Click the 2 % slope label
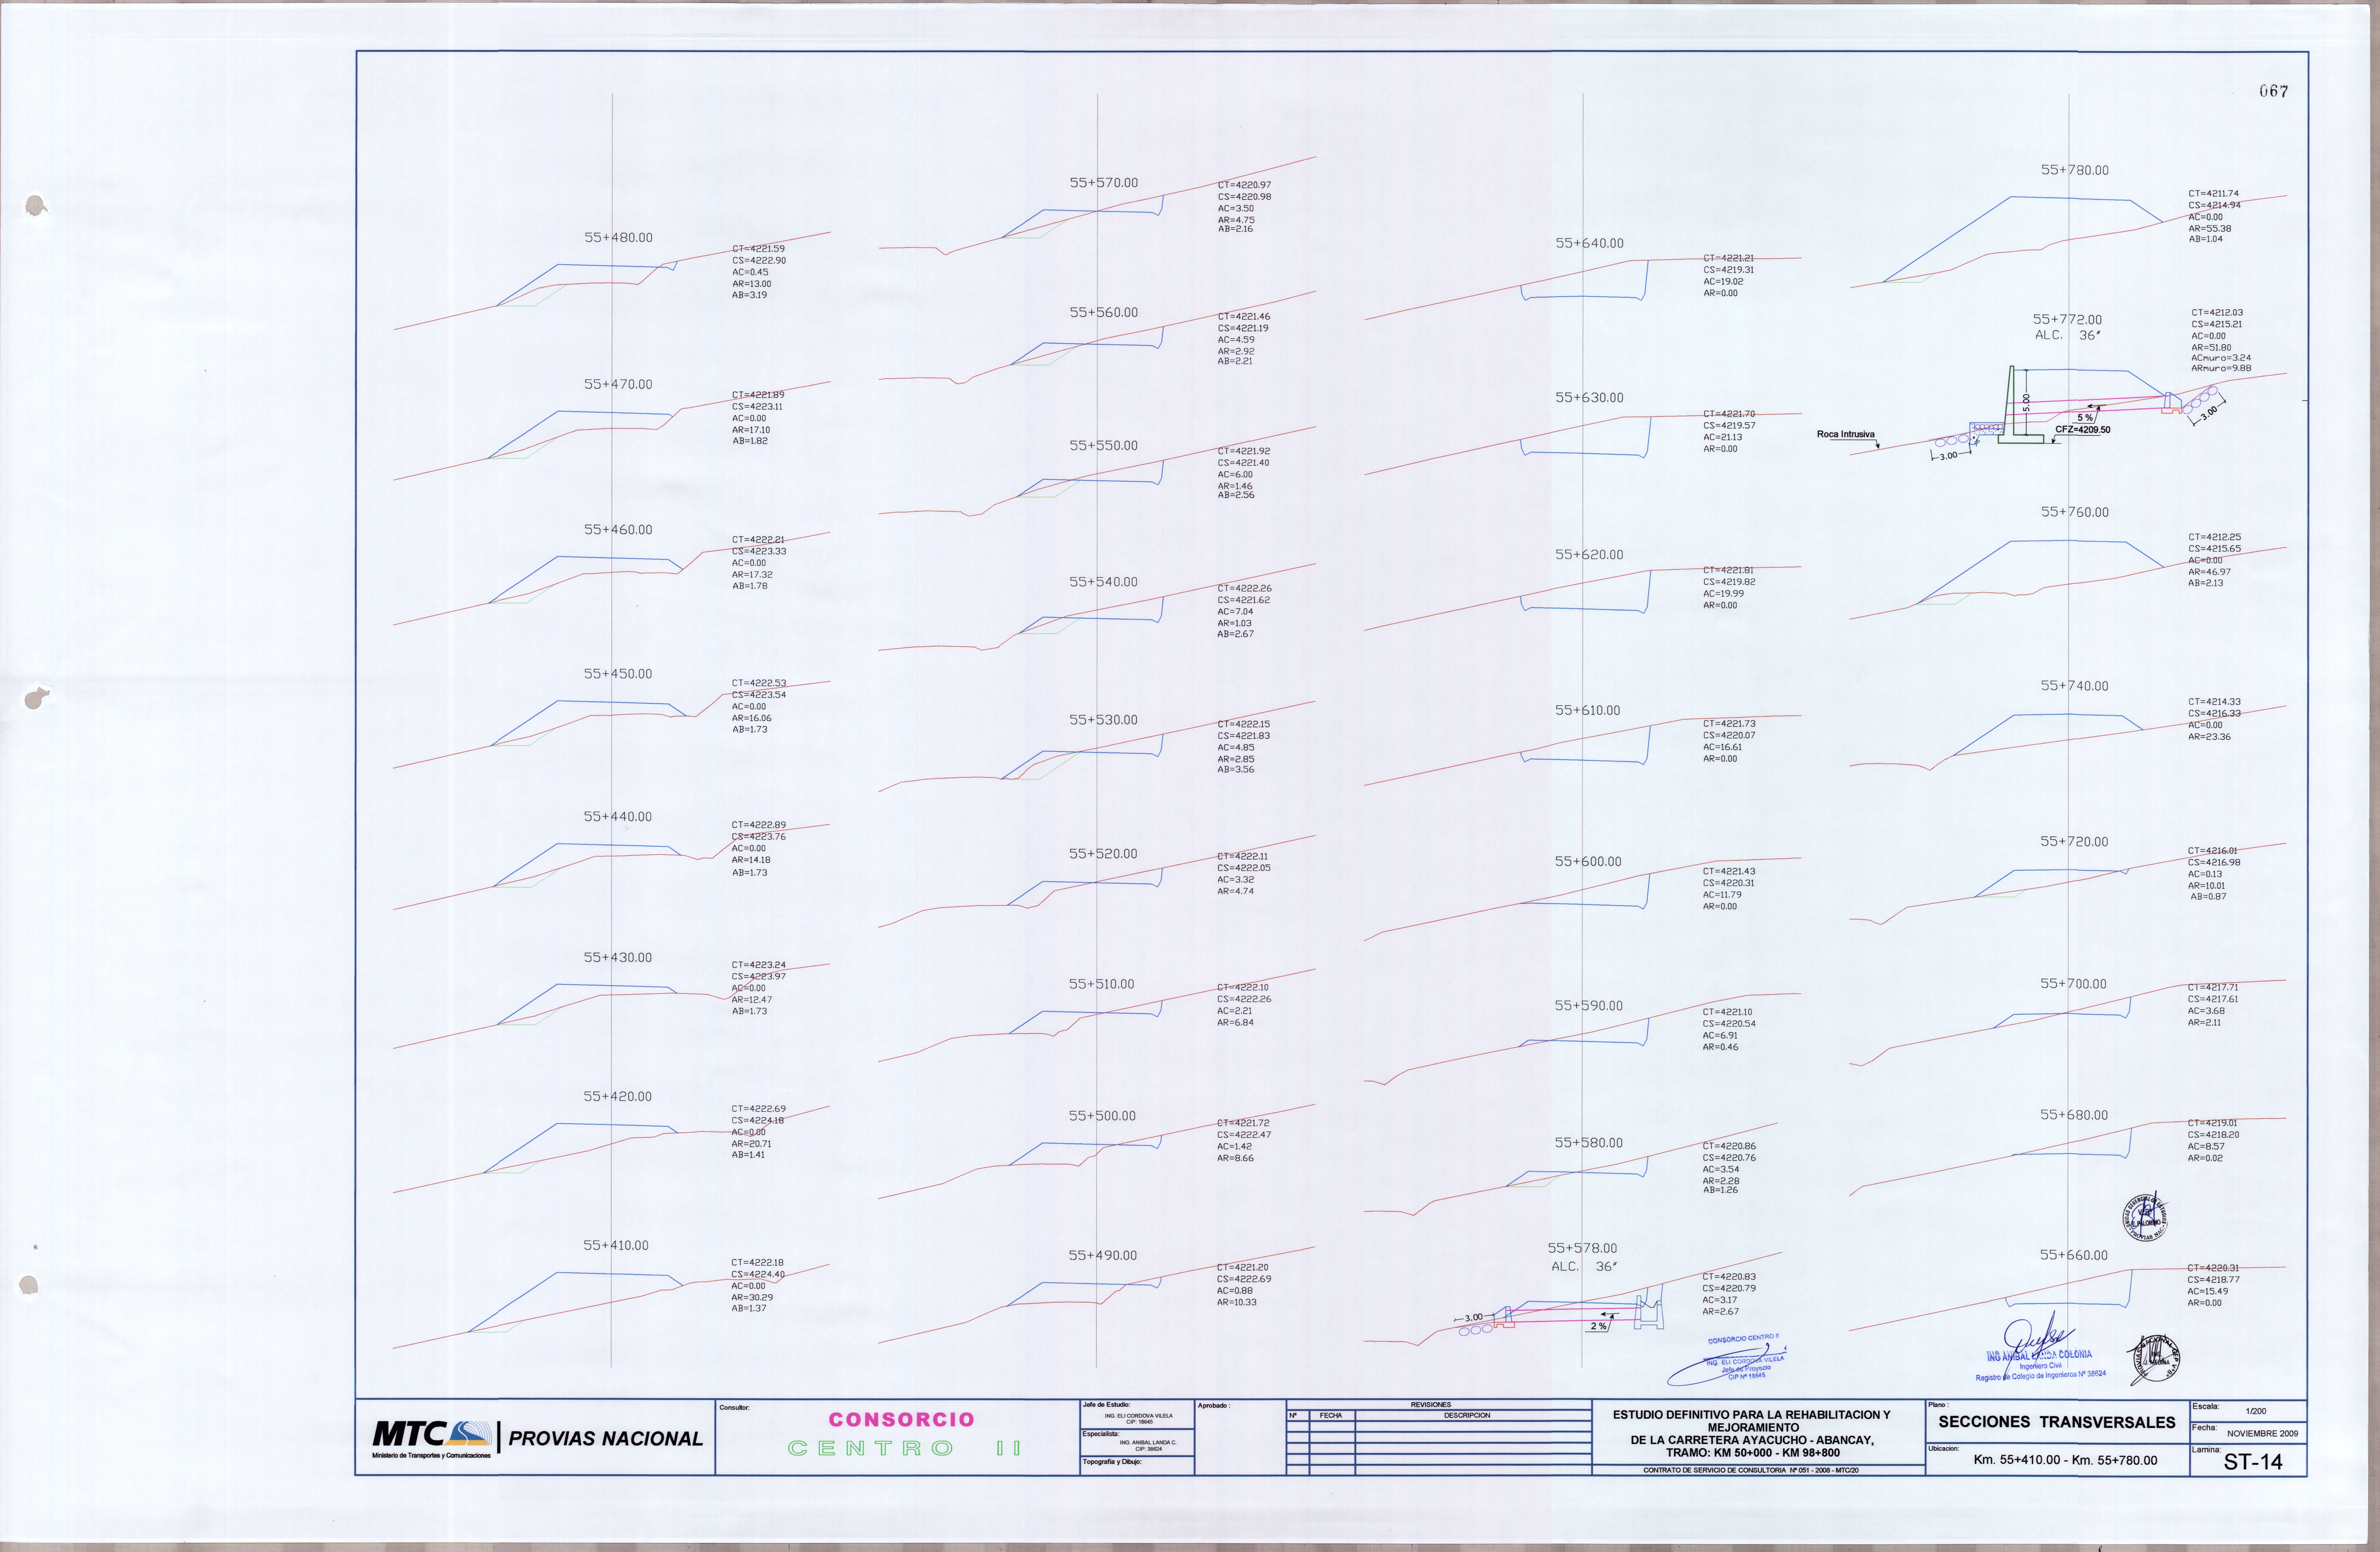 [1599, 1326]
